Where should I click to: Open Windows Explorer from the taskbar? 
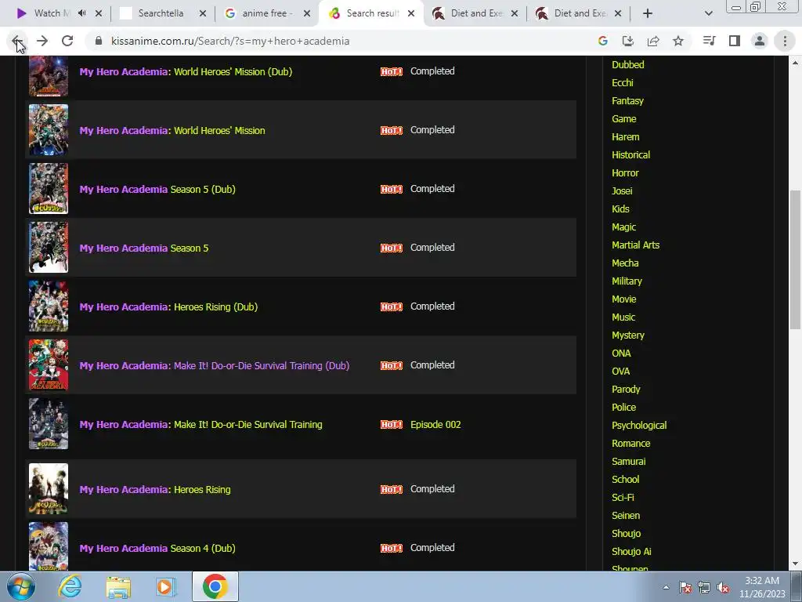point(118,586)
